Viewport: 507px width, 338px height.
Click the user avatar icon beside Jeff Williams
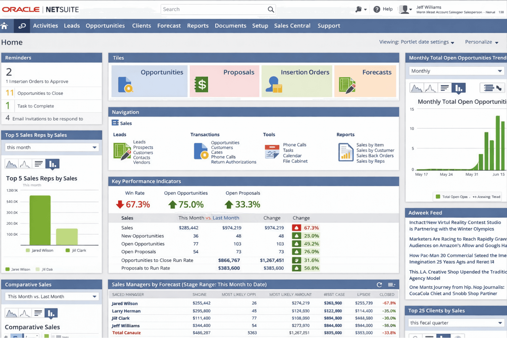(x=405, y=9)
